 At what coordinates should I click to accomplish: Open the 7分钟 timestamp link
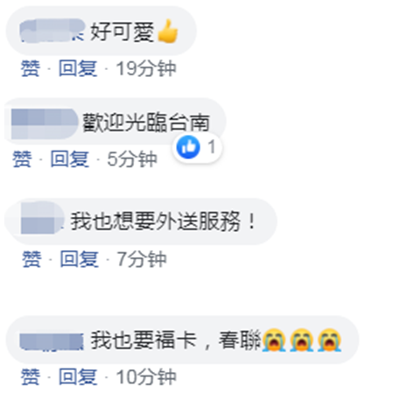(x=142, y=259)
